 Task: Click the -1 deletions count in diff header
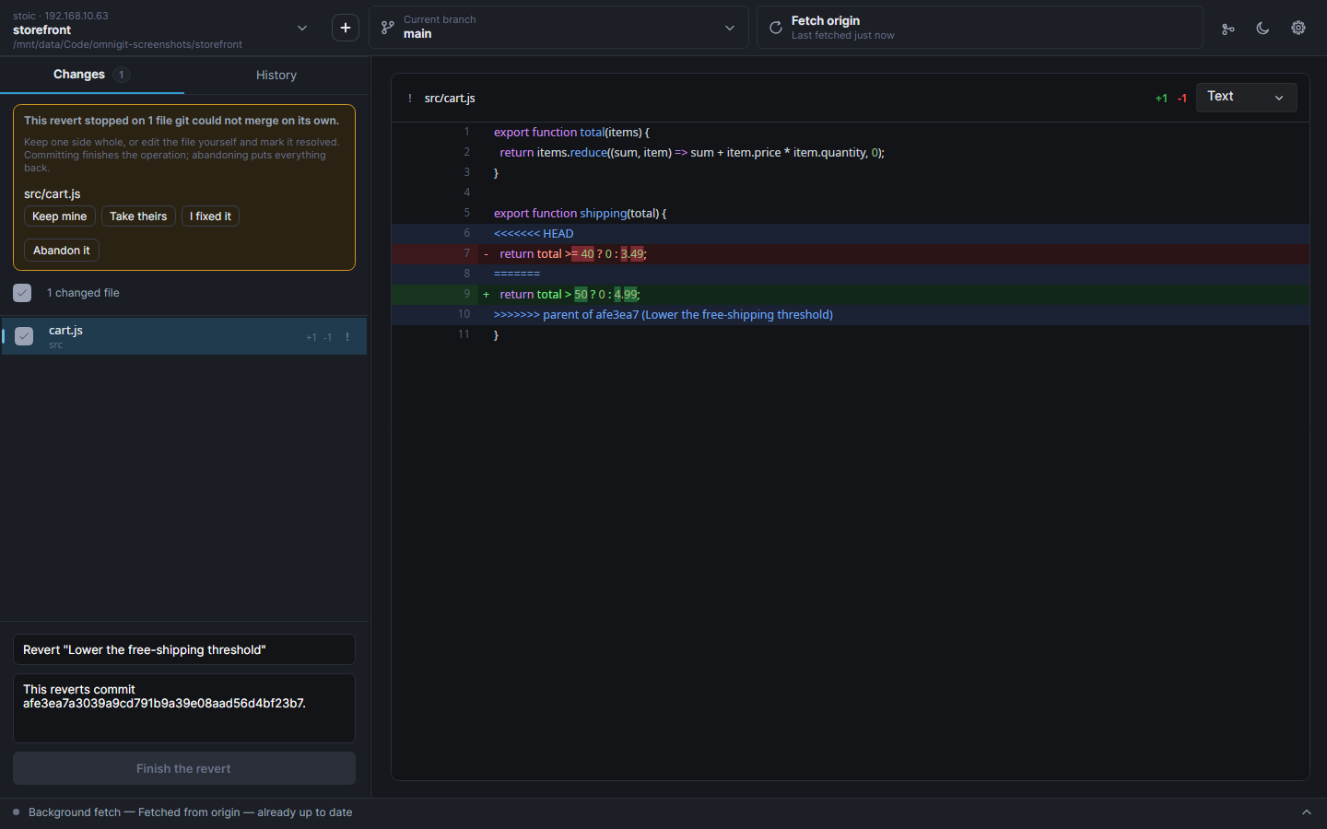point(1182,99)
